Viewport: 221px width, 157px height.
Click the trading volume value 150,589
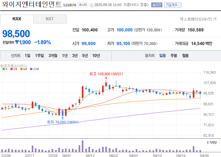pos(196,30)
